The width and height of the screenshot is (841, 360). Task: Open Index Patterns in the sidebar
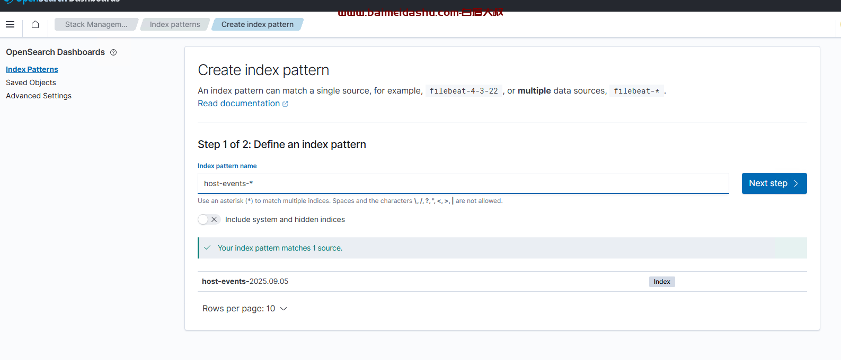(x=32, y=69)
